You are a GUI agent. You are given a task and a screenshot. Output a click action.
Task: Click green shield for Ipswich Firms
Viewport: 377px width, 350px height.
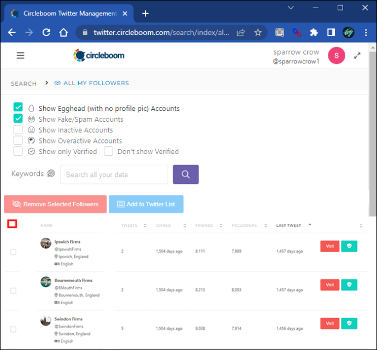pos(349,246)
